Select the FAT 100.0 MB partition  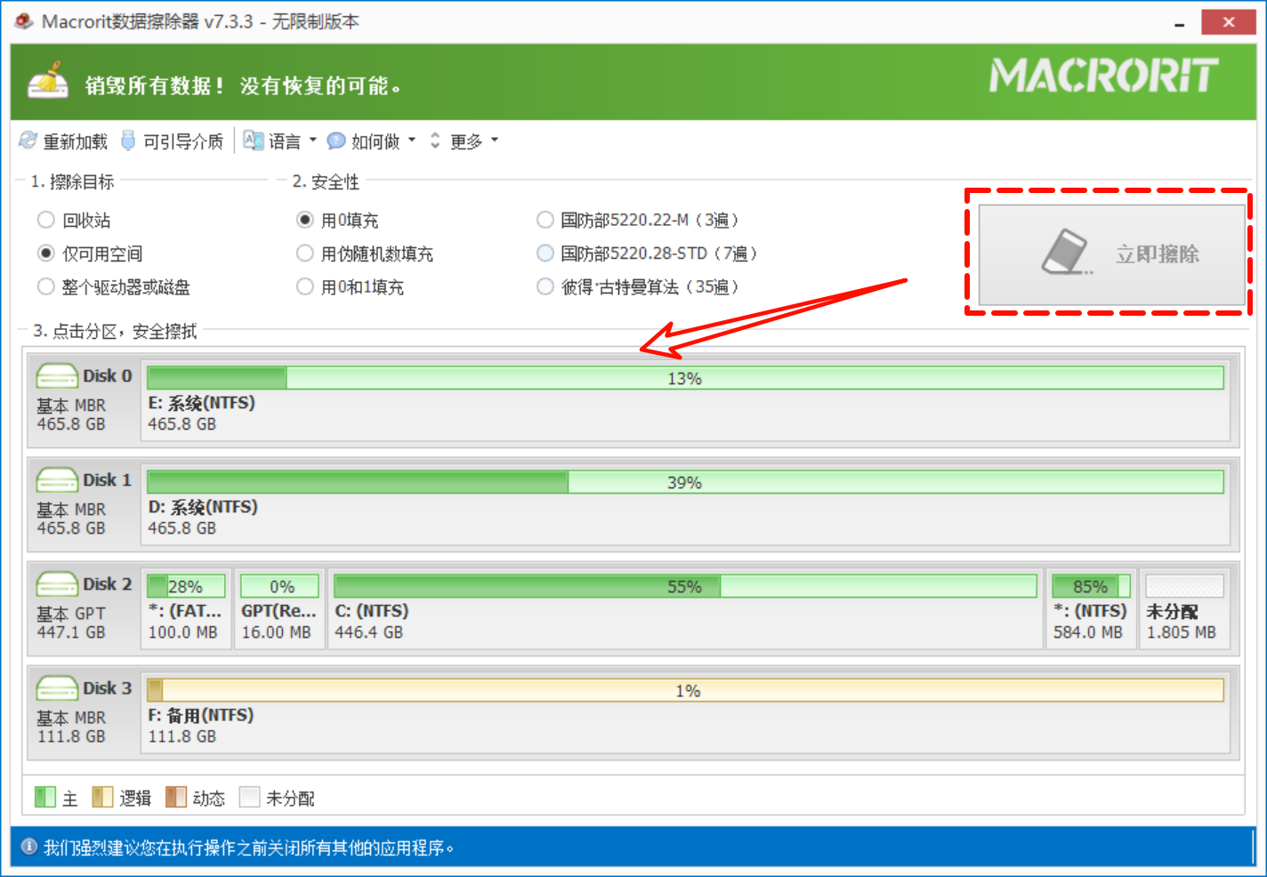(x=186, y=609)
